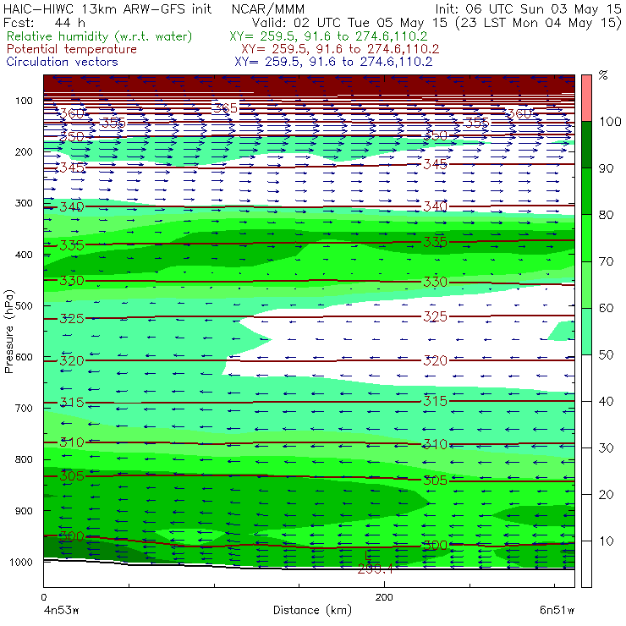Click the '%' unit above the colorbar
Viewport: 626px width, 626px height.
point(603,75)
